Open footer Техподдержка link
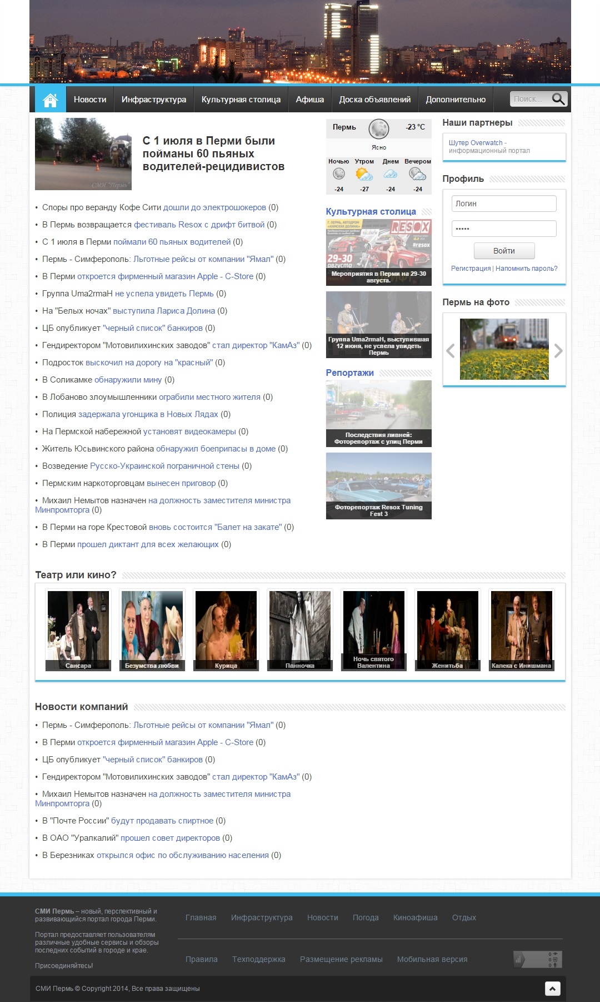The height and width of the screenshot is (1002, 600). [259, 959]
